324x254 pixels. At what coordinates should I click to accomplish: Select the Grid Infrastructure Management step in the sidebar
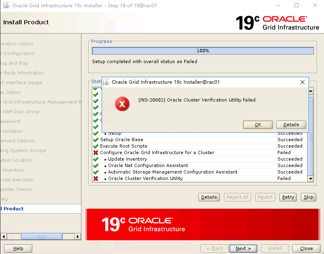40,102
